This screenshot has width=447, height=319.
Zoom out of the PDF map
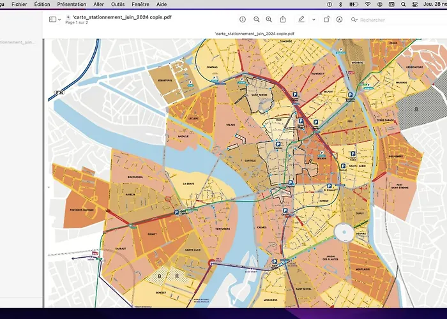tap(257, 20)
